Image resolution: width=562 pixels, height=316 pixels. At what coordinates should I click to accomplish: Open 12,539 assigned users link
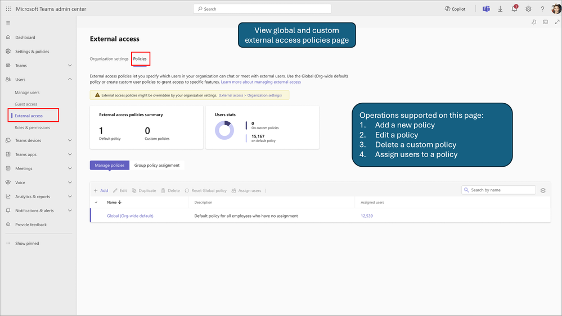click(367, 216)
